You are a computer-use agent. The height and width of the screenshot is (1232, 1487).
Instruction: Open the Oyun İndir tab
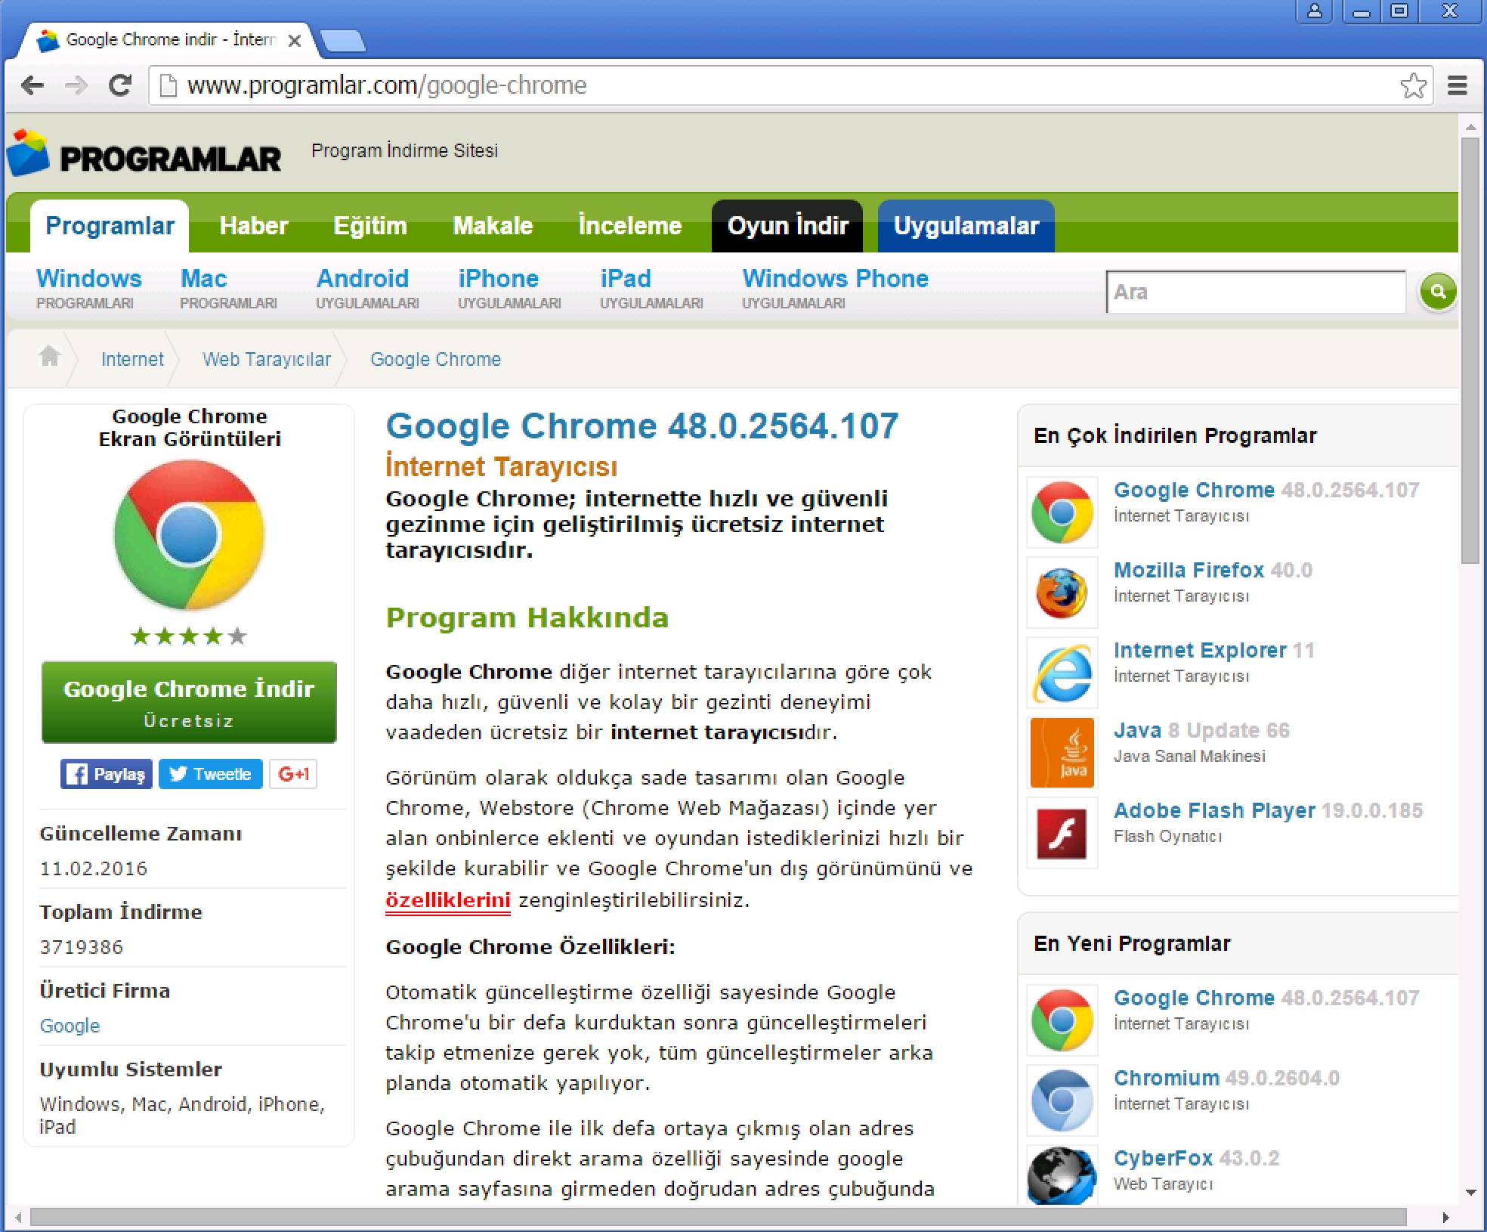[x=787, y=225]
